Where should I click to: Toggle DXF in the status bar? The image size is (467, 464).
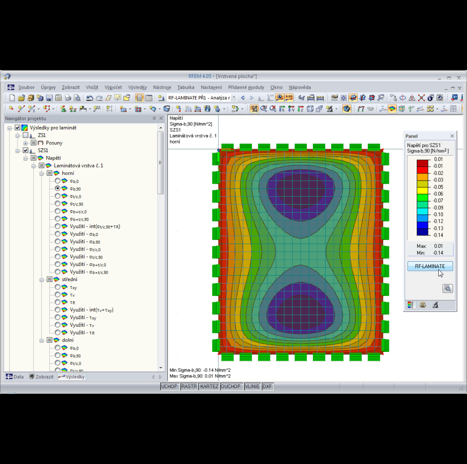(267, 386)
